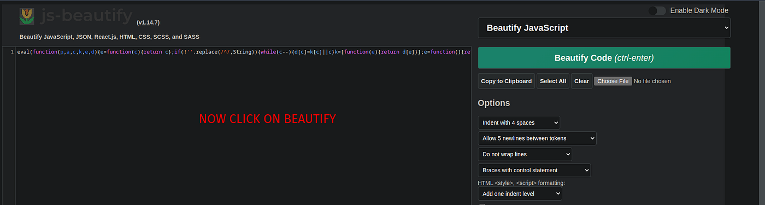Expand the Braces with control statement dropdown

(x=534, y=170)
